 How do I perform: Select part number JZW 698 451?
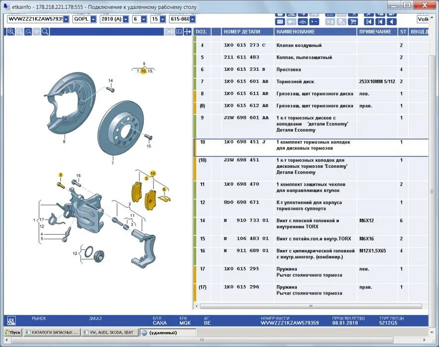point(241,160)
